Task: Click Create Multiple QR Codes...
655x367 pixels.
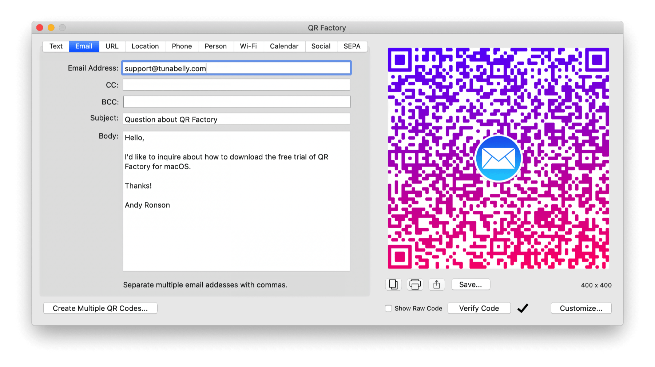Action: [x=100, y=308]
